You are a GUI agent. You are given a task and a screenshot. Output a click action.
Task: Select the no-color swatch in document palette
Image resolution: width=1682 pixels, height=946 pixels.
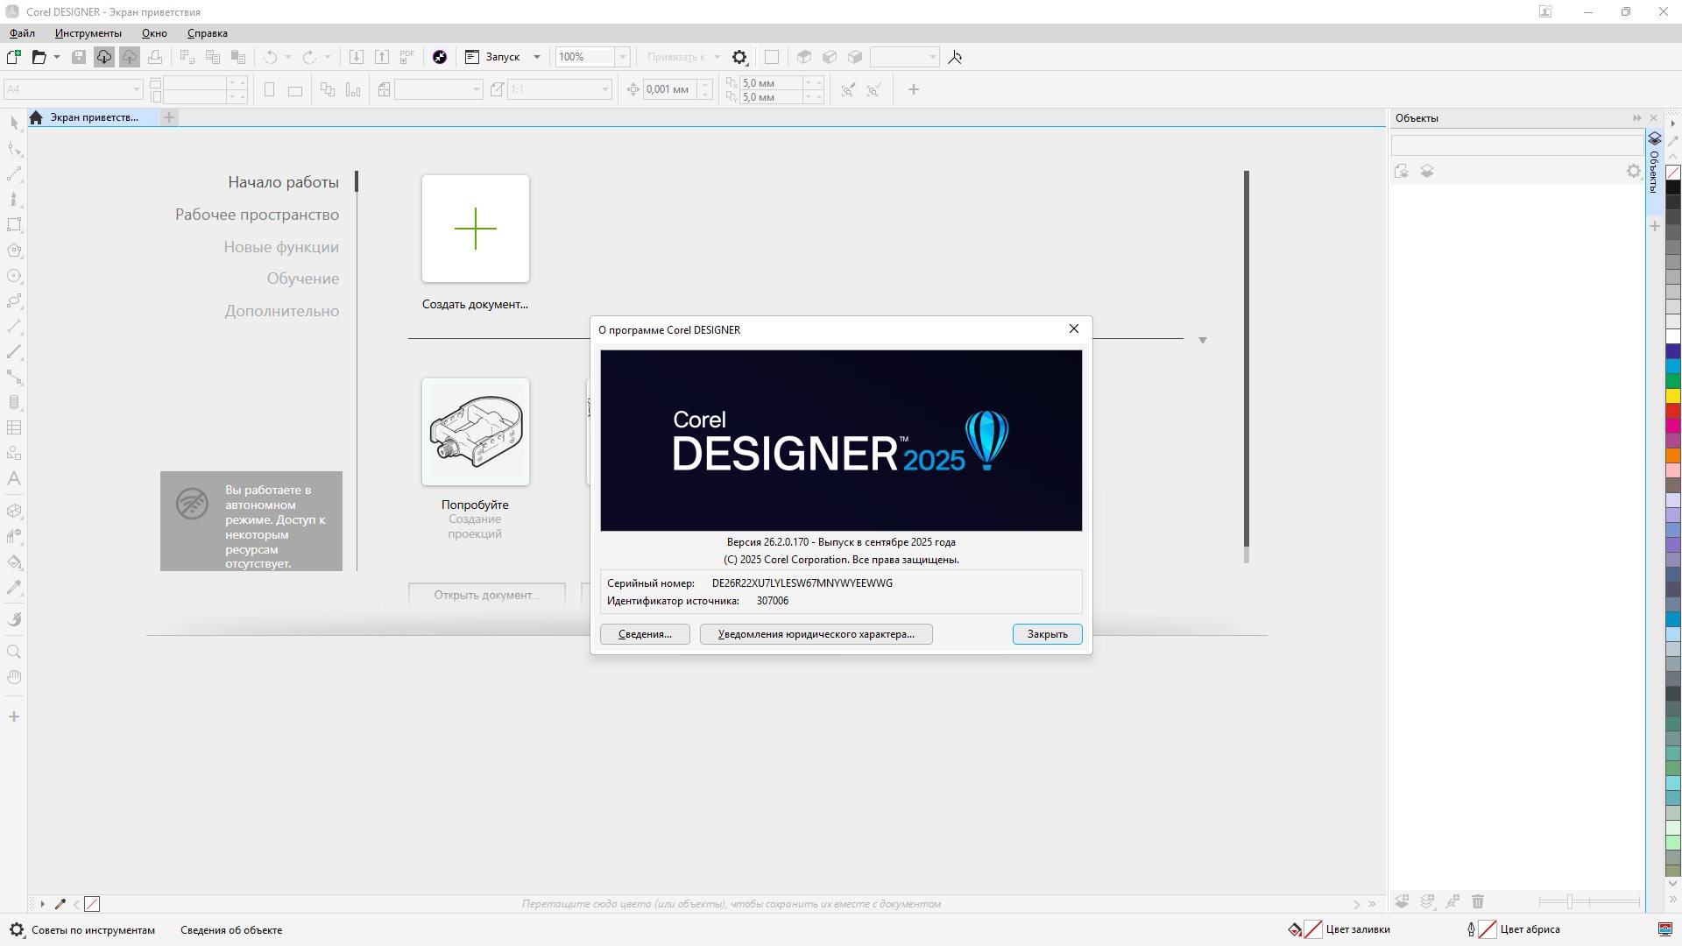[x=92, y=904]
